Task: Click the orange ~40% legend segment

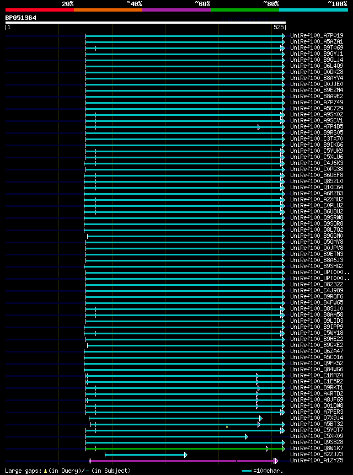Action: pos(108,10)
